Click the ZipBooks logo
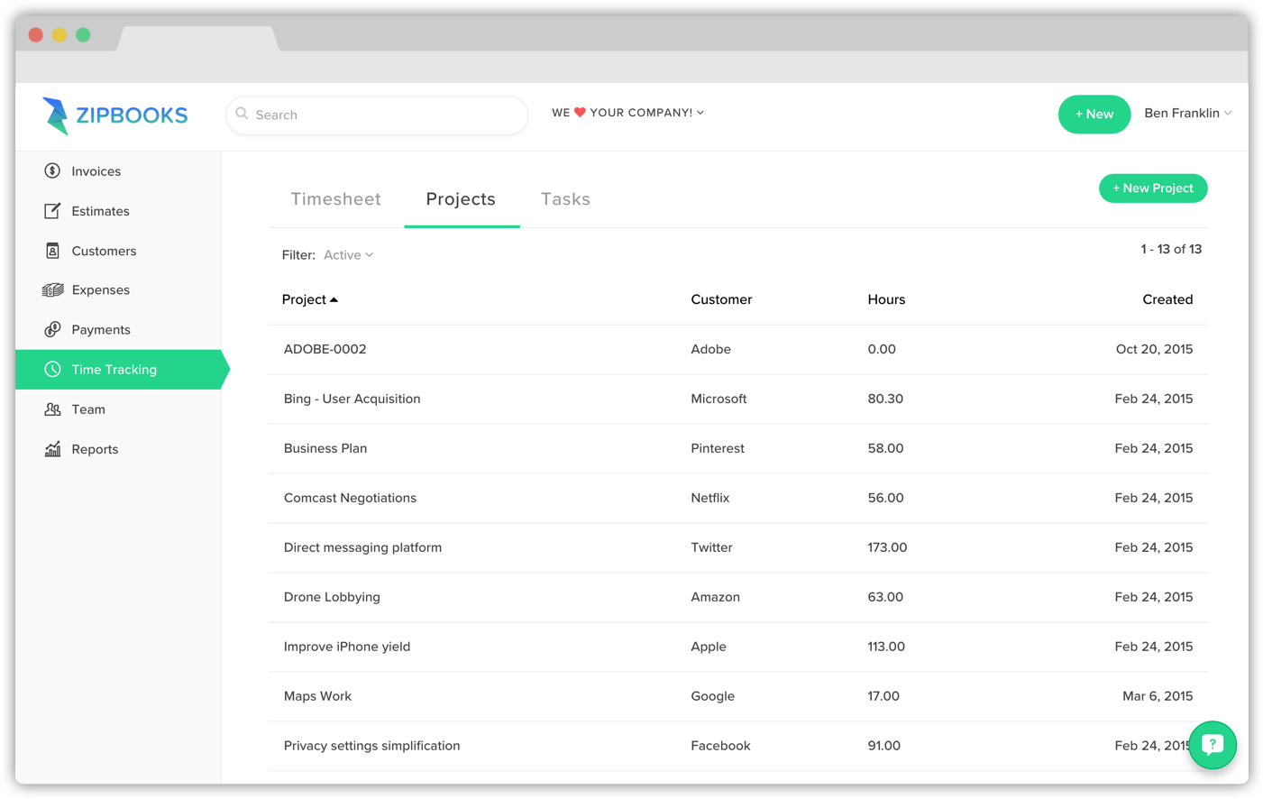 pyautogui.click(x=114, y=115)
